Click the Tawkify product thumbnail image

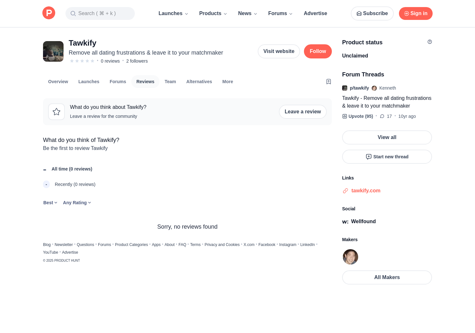(53, 51)
